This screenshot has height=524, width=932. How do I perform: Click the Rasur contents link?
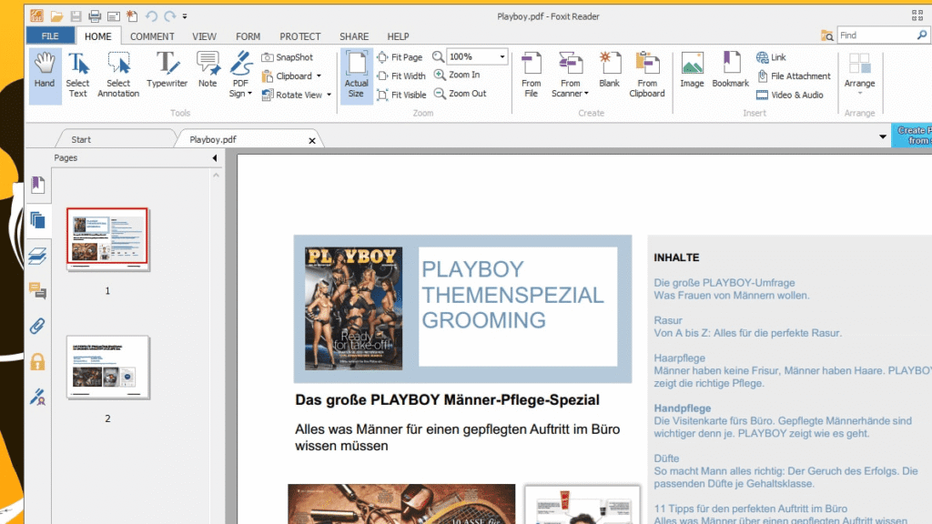[x=668, y=320]
